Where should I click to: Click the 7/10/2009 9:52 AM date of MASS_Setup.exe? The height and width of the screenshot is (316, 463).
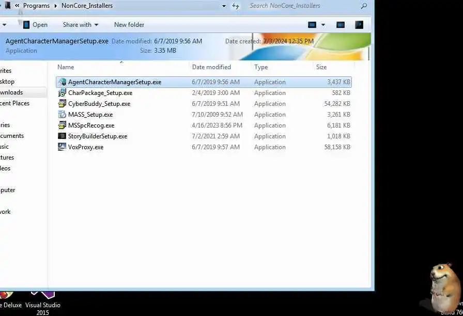click(218, 115)
